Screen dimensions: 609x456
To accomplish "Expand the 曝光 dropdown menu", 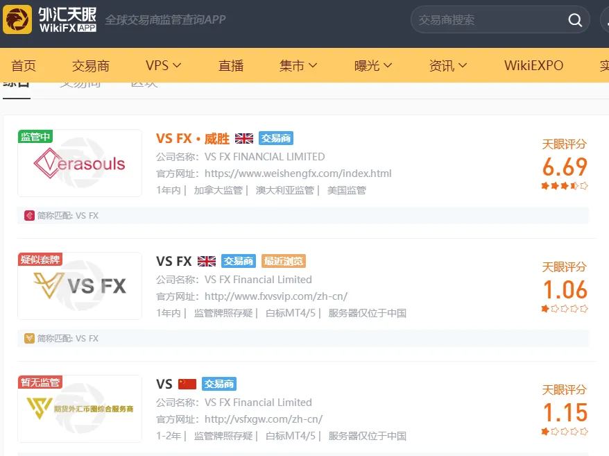I will [373, 66].
